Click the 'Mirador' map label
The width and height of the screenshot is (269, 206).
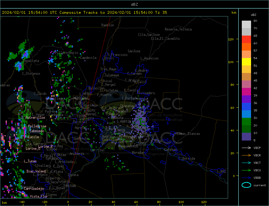tap(138, 152)
